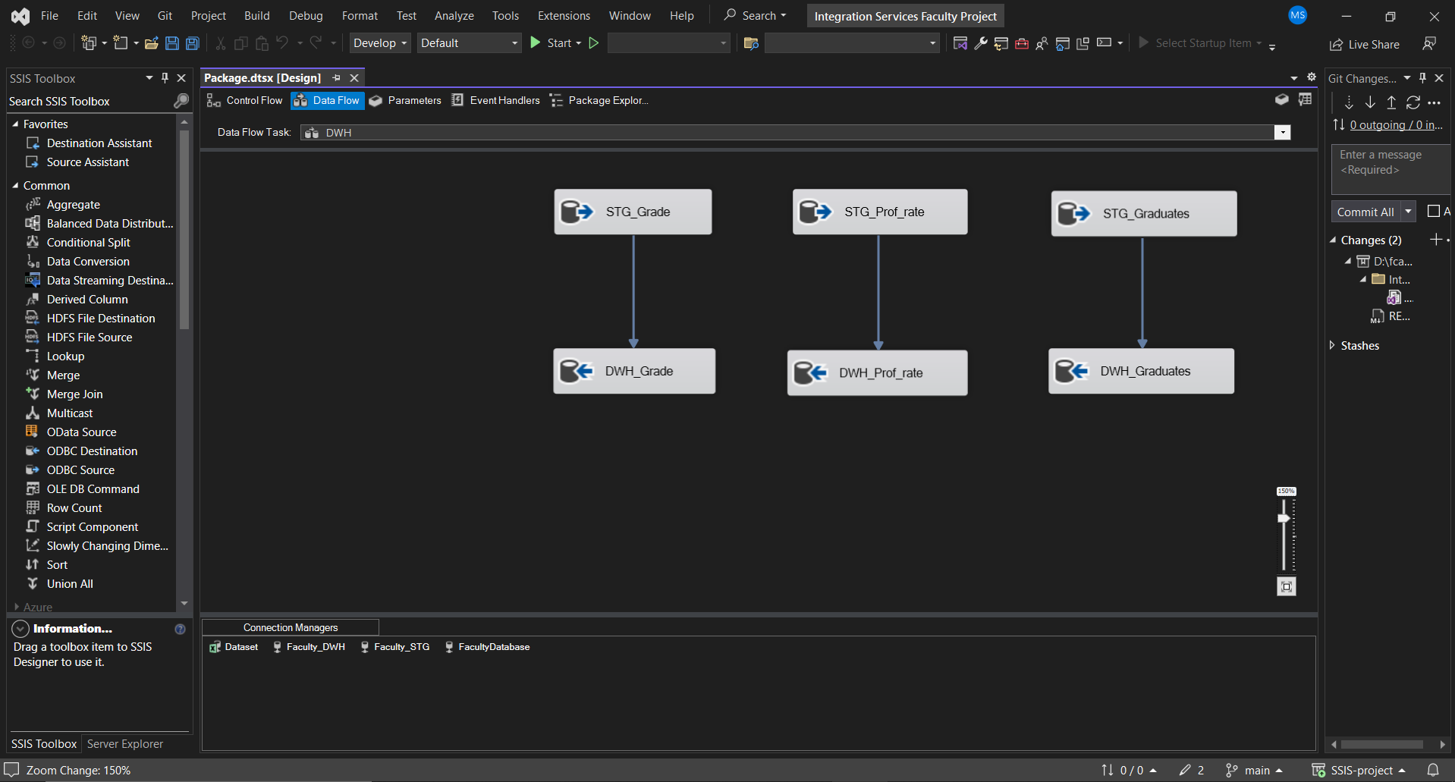Click the commit message input field
The height and width of the screenshot is (782, 1455).
[1388, 169]
